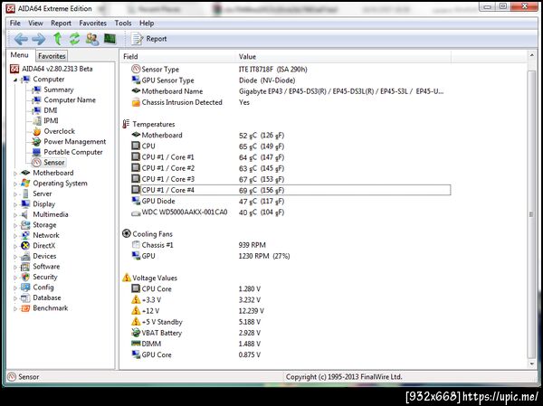Click the users icon in the toolbar
The width and height of the screenshot is (543, 406).
pyautogui.click(x=92, y=39)
